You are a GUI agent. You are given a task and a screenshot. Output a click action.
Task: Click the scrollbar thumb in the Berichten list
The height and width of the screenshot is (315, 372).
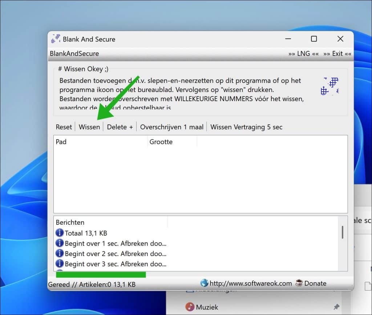(x=342, y=232)
